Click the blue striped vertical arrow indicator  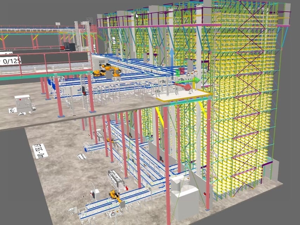pyautogui.click(x=172, y=63)
